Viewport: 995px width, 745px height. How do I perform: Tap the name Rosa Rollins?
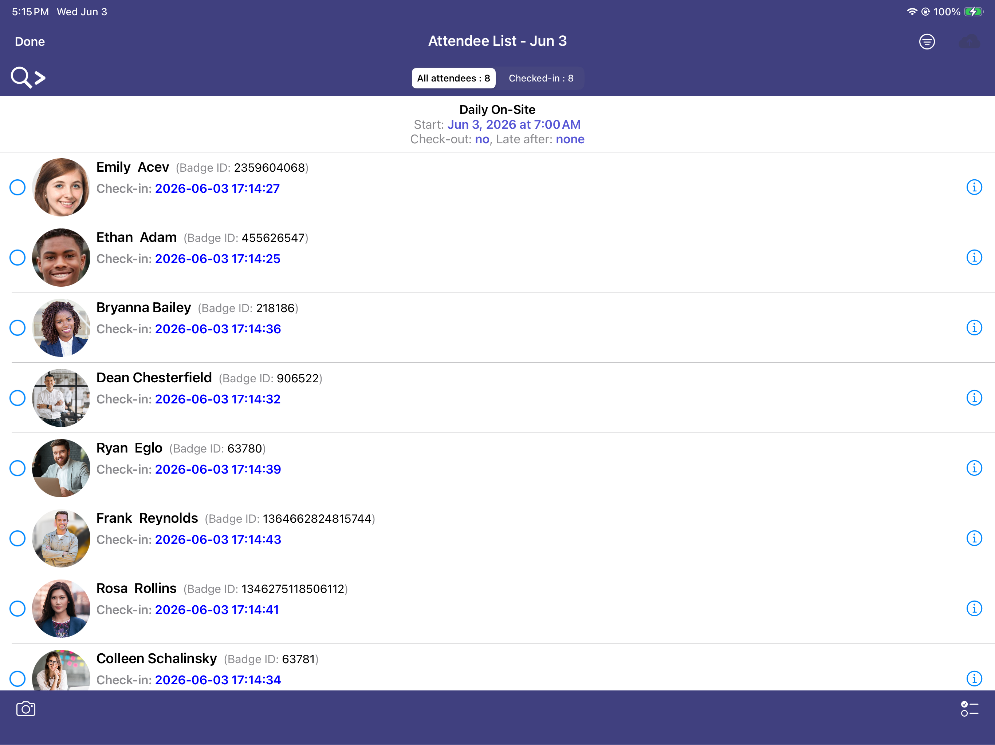(136, 588)
